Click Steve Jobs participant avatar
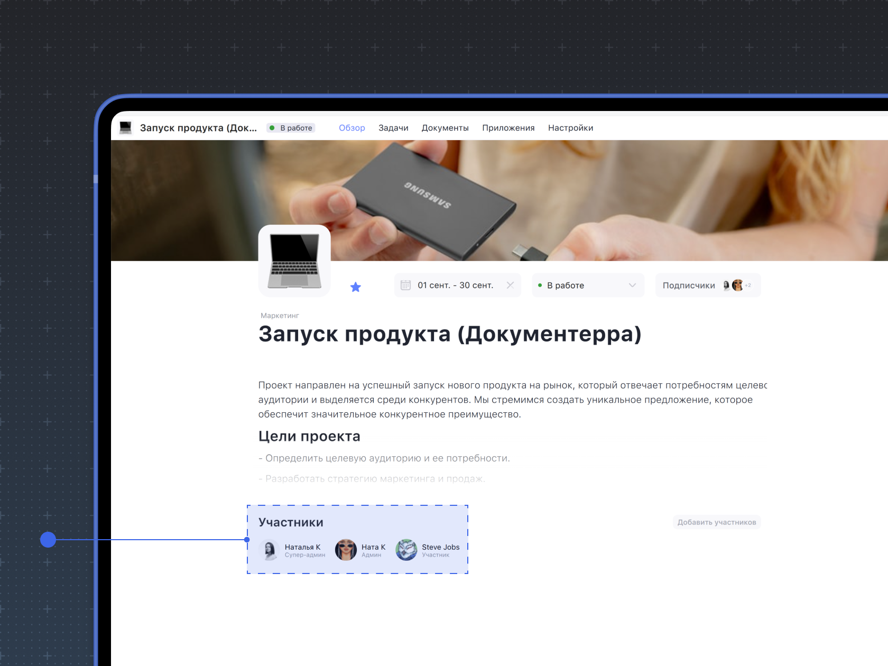888x666 pixels. pos(406,550)
